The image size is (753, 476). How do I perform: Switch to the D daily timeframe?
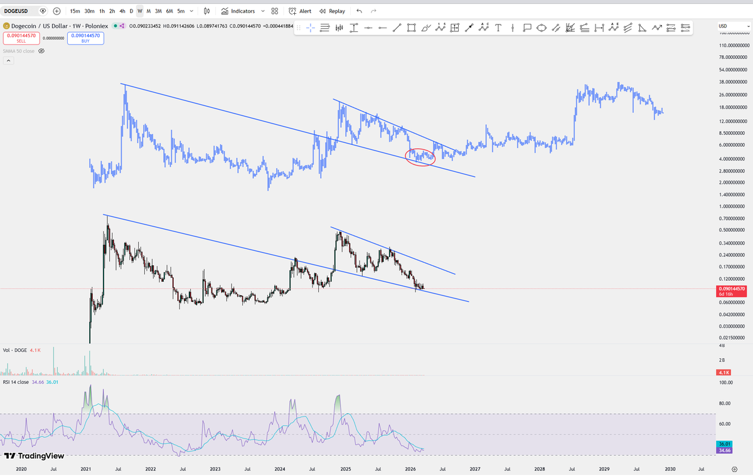tap(131, 11)
